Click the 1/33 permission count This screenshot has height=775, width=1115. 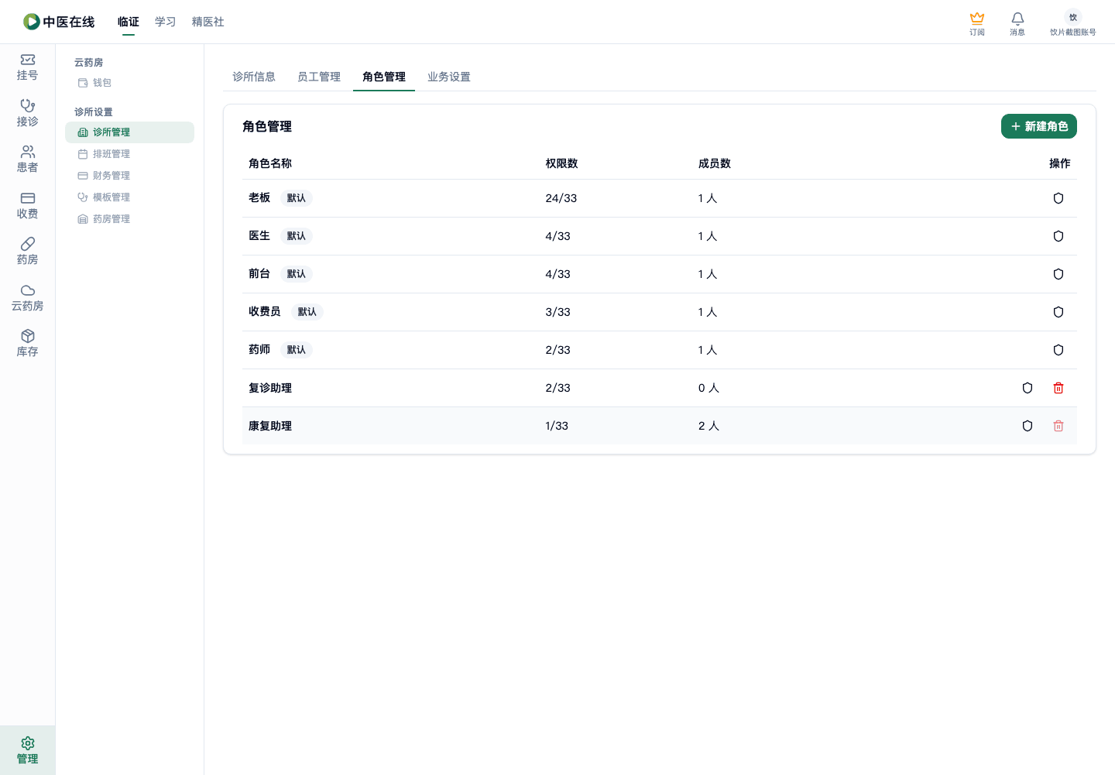(x=557, y=426)
